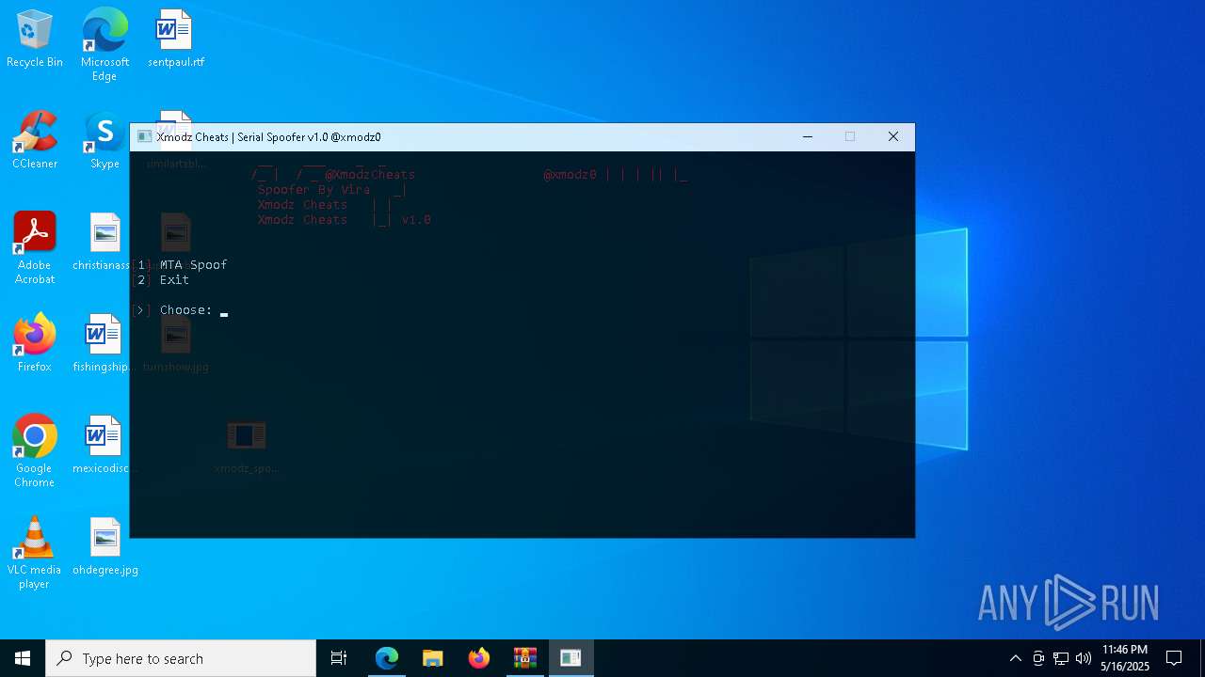The image size is (1205, 677).
Task: Select the fishingship document icon
Action: [104, 343]
